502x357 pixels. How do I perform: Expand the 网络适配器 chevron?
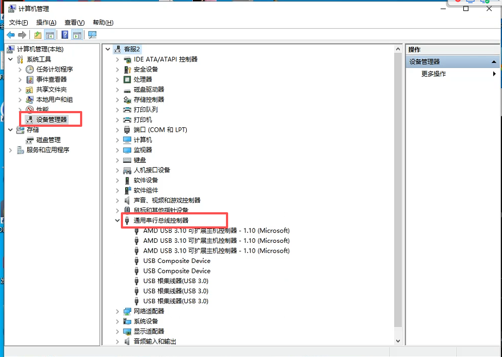point(117,311)
